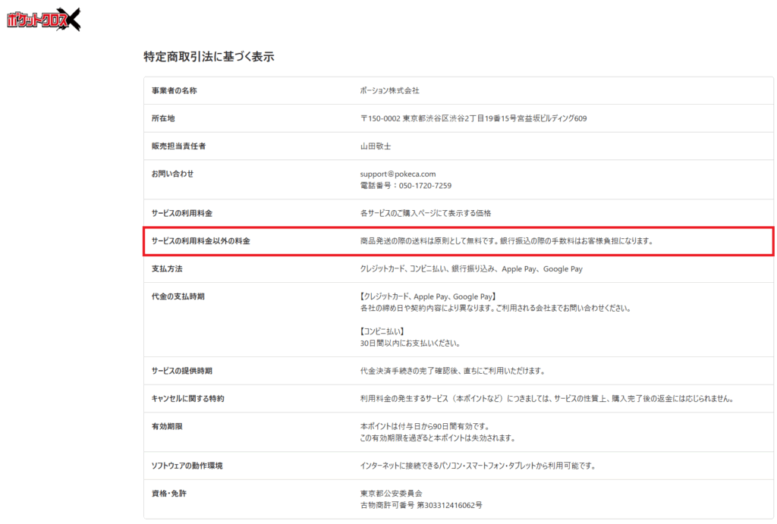The width and height of the screenshot is (777, 524).
Task: Click the お問い合わせ row label
Action: (x=172, y=174)
